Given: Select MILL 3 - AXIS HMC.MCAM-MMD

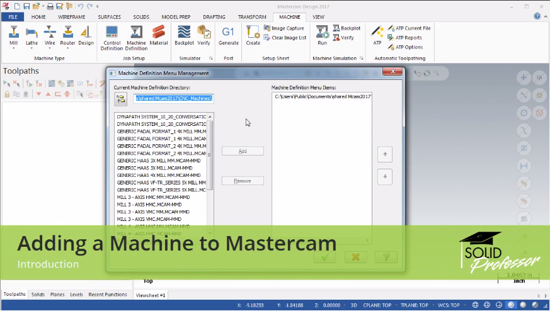Looking at the screenshot, I should tap(149, 205).
